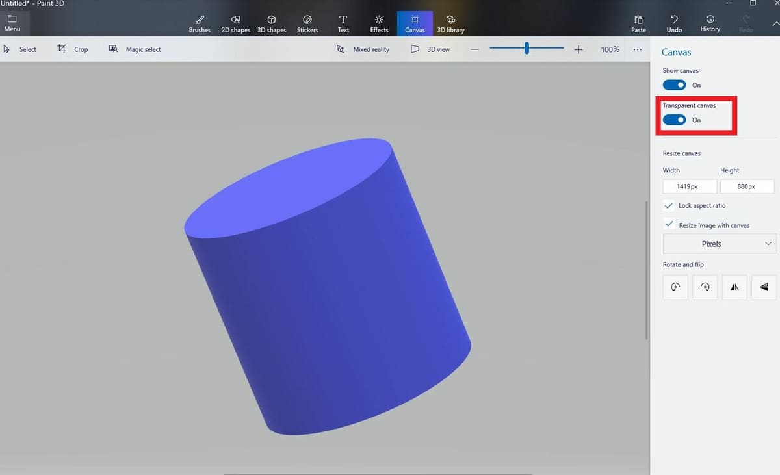Open the 3D shapes panel

[272, 23]
